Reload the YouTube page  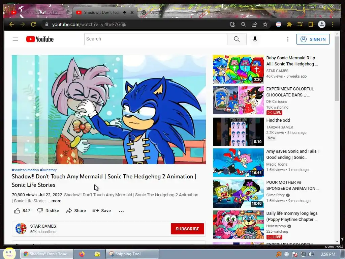coord(33,24)
